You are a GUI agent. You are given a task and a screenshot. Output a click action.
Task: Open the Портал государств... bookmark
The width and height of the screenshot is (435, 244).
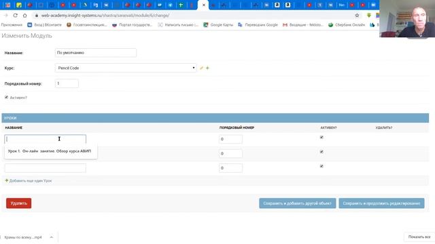pyautogui.click(x=133, y=25)
